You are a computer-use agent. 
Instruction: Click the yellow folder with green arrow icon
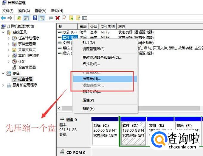click(x=71, y=18)
